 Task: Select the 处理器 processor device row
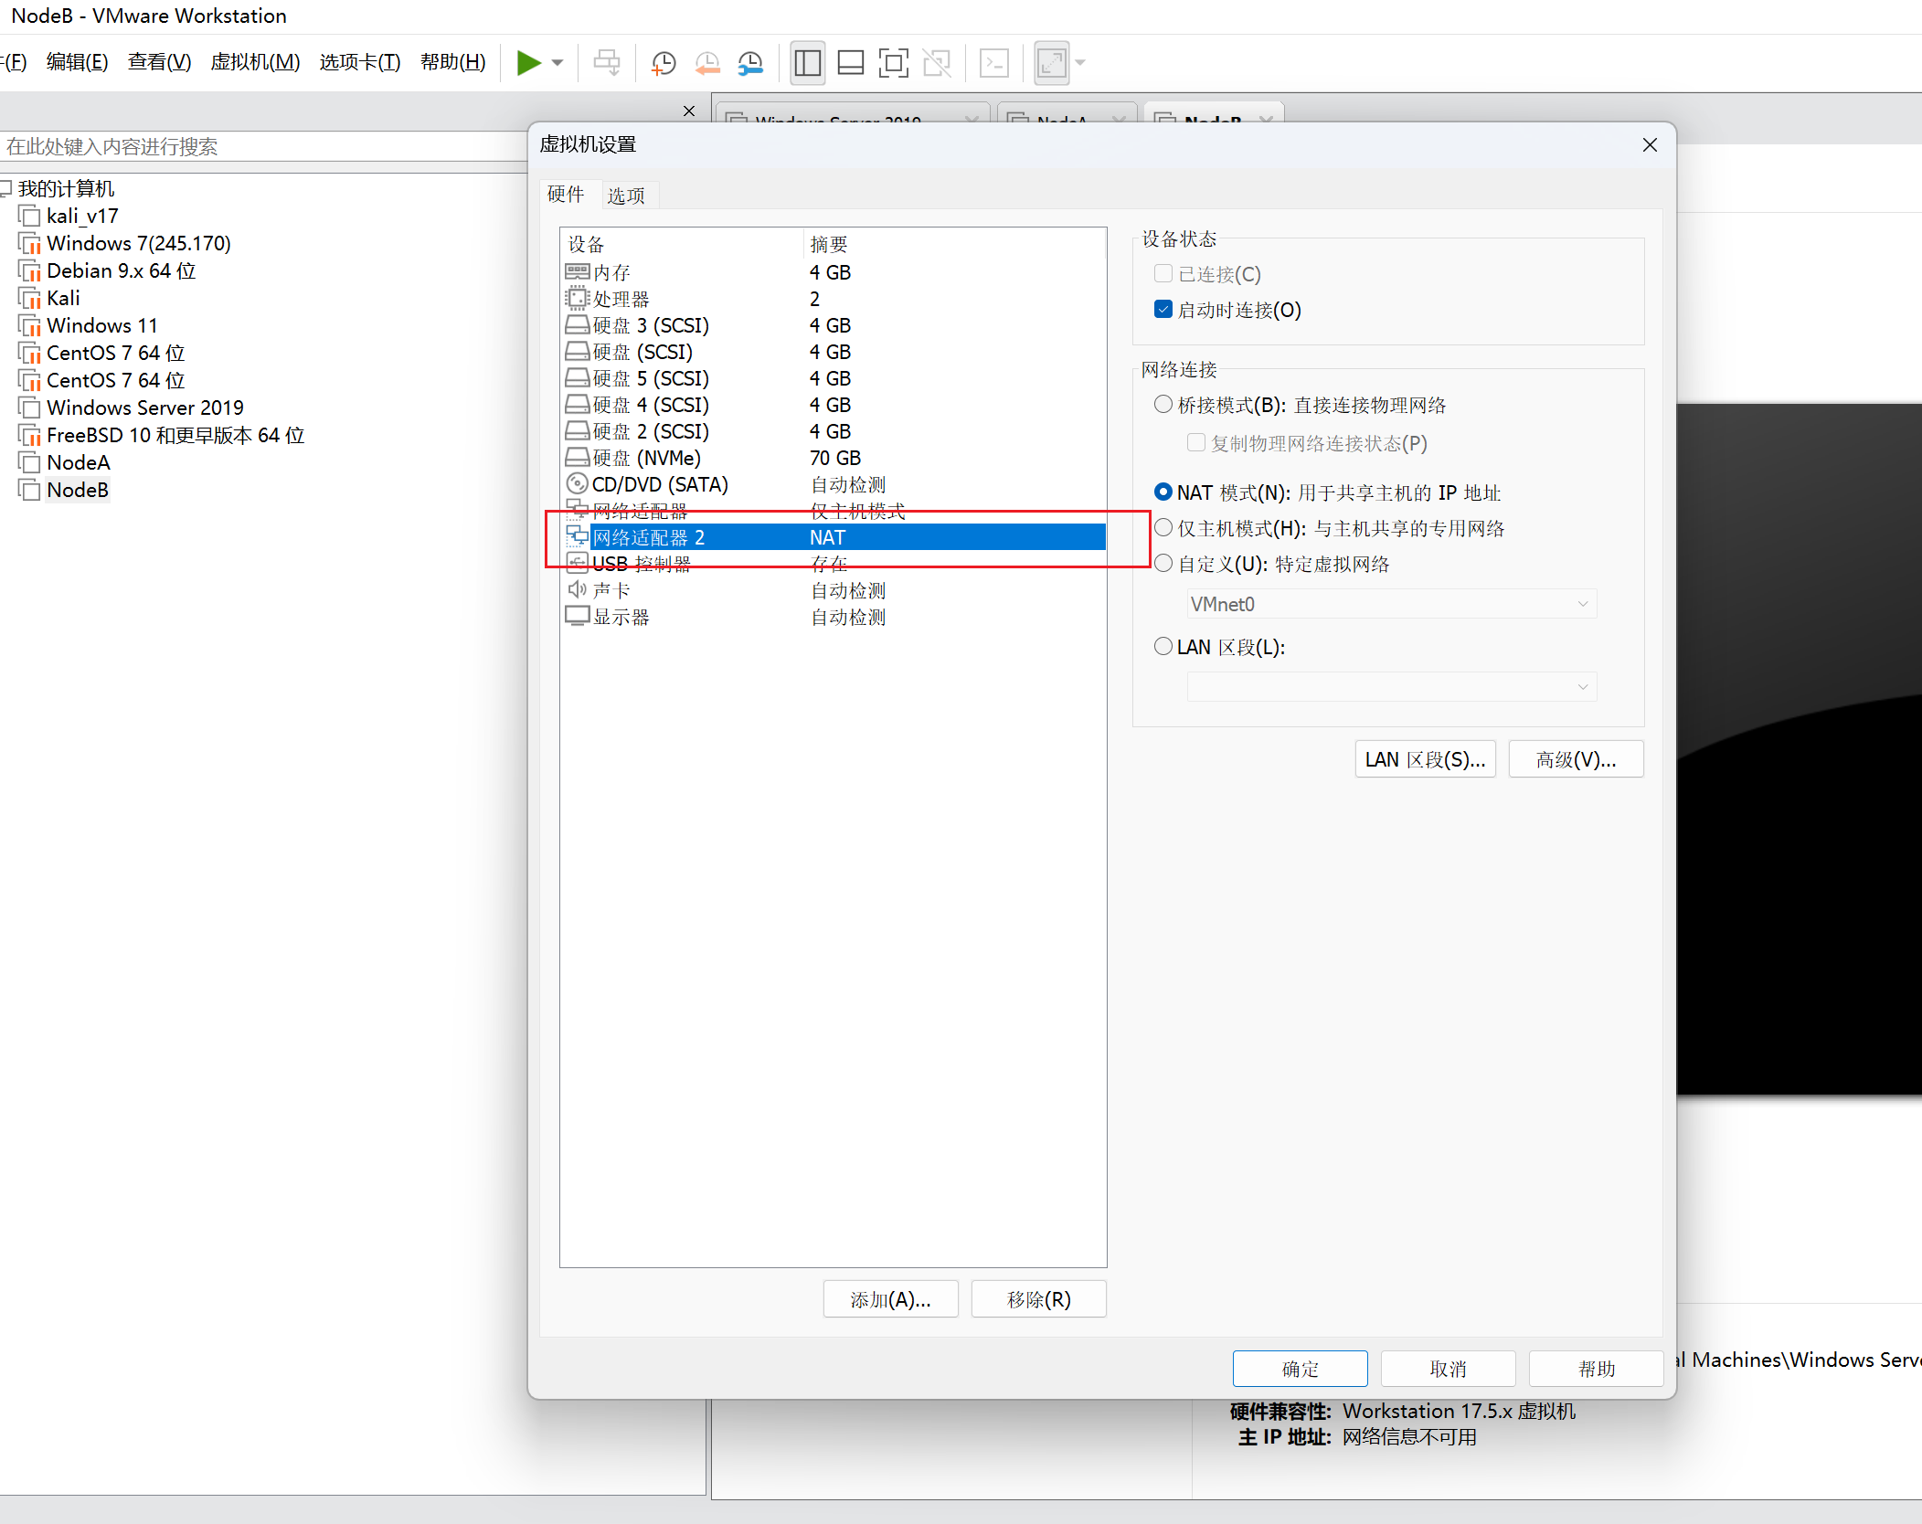pos(834,299)
